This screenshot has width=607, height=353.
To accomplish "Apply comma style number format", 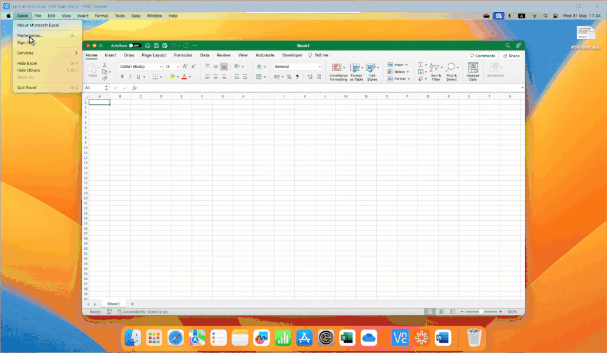I will pyautogui.click(x=297, y=77).
